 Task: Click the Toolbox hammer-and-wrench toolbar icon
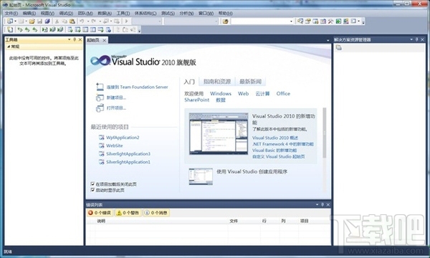point(330,21)
